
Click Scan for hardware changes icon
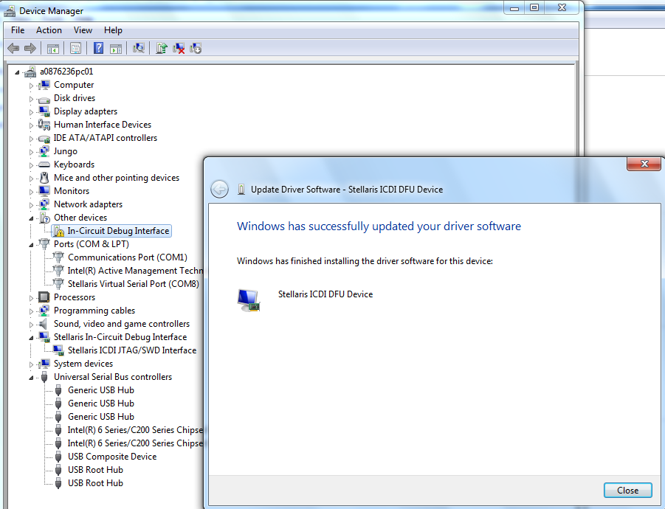[x=139, y=48]
